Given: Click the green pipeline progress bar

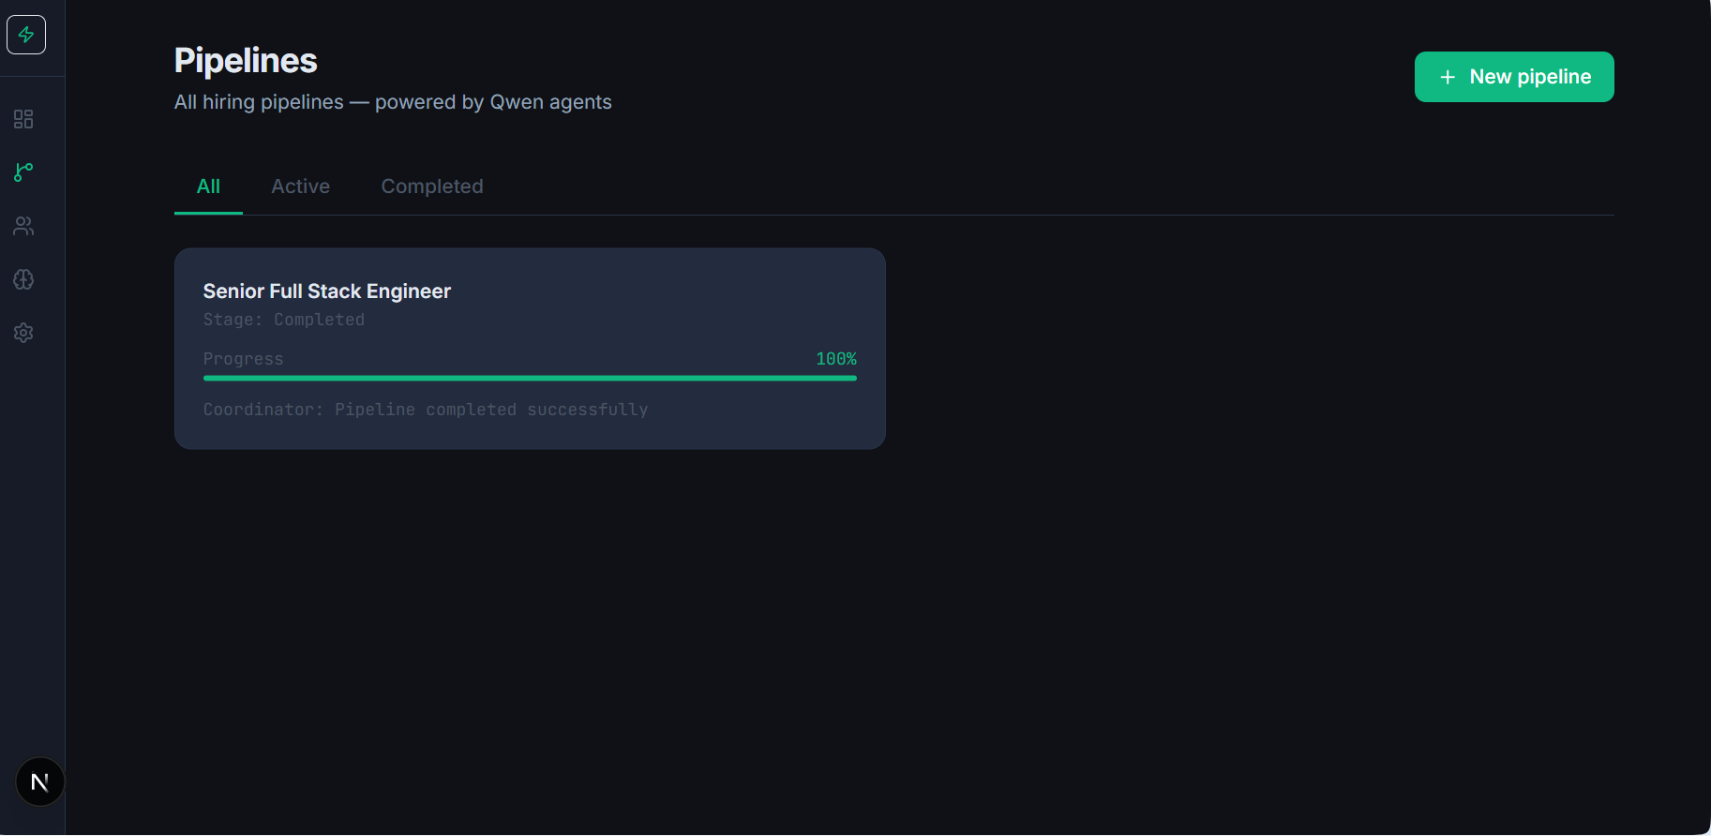Looking at the screenshot, I should (x=530, y=379).
